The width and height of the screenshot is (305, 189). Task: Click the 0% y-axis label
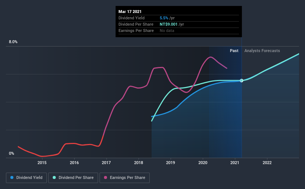[x=12, y=153]
